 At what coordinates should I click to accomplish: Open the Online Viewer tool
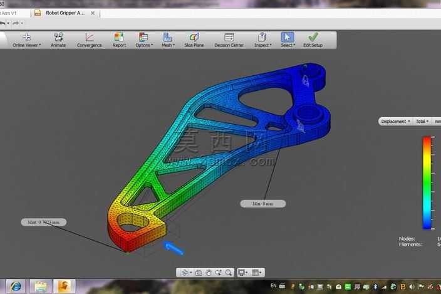[27, 39]
